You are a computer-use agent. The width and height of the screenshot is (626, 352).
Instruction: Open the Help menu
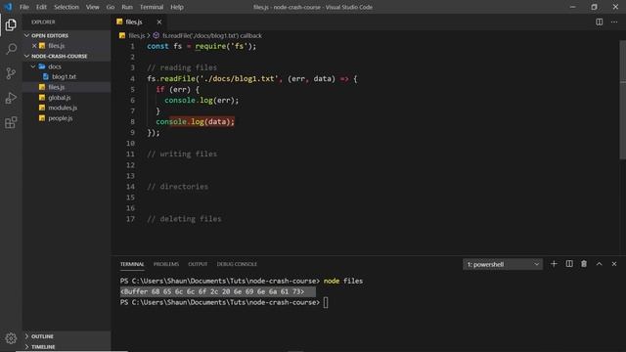pos(177,7)
